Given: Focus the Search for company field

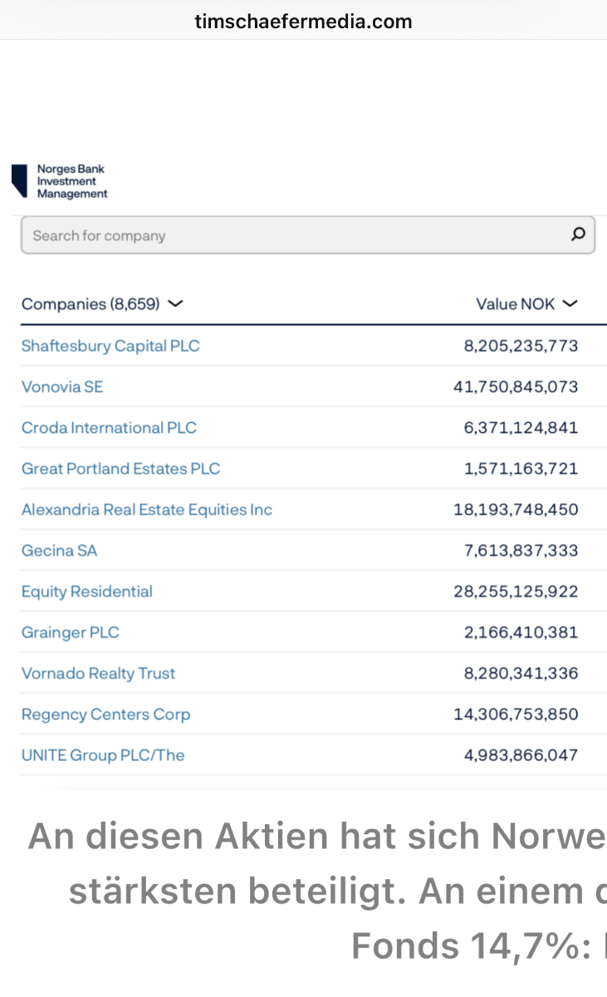Looking at the screenshot, I should point(308,235).
